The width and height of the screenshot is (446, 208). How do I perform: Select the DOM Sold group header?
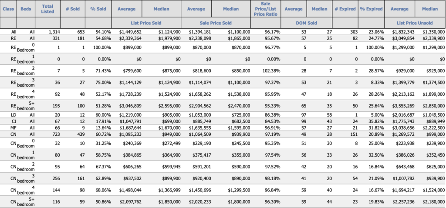[307, 23]
